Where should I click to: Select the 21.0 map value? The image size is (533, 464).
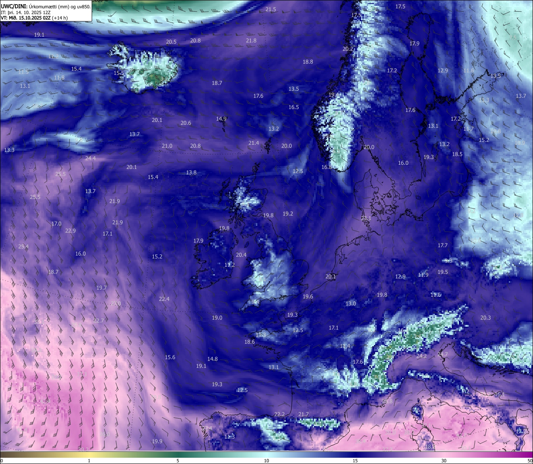coord(167,146)
